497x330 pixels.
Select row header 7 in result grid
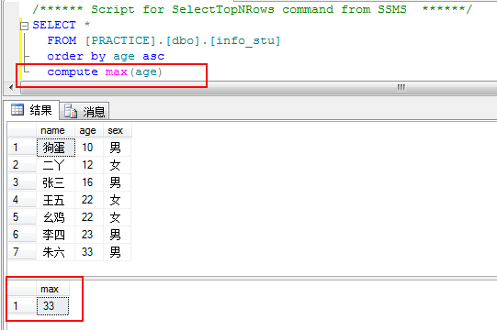(22, 252)
